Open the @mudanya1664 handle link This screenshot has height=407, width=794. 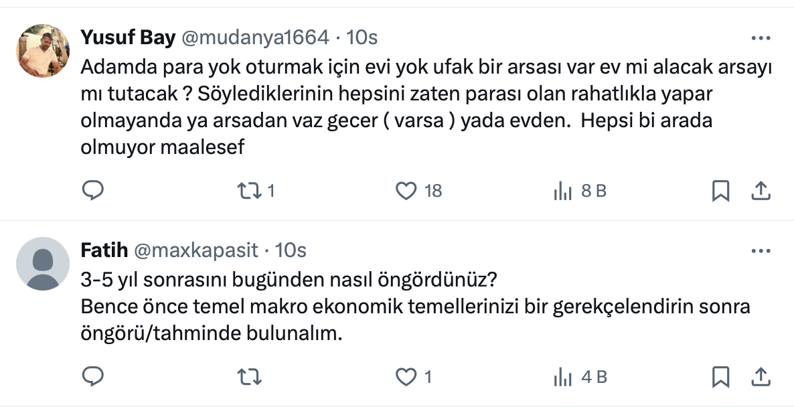click(x=255, y=37)
